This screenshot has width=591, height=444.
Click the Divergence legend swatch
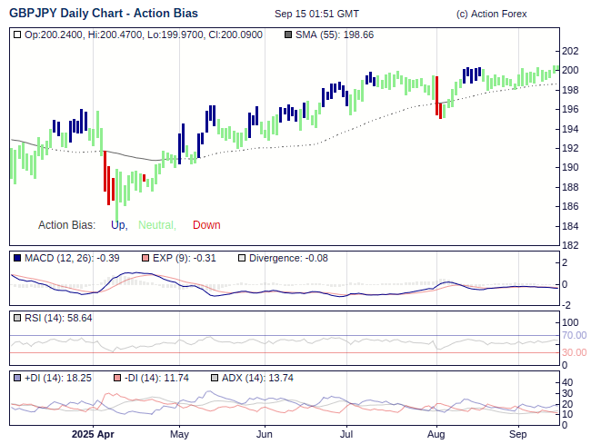pyautogui.click(x=241, y=258)
